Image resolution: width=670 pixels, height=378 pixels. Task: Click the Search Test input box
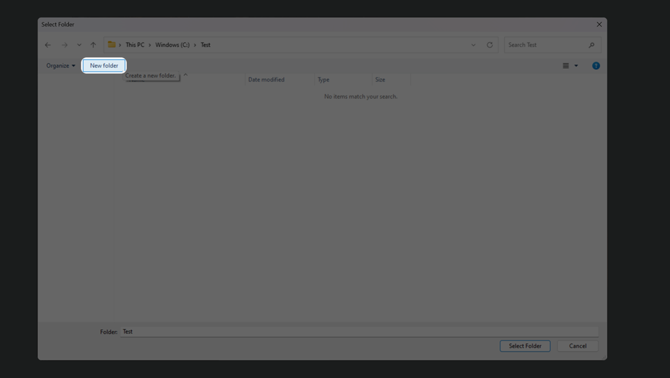[546, 45]
